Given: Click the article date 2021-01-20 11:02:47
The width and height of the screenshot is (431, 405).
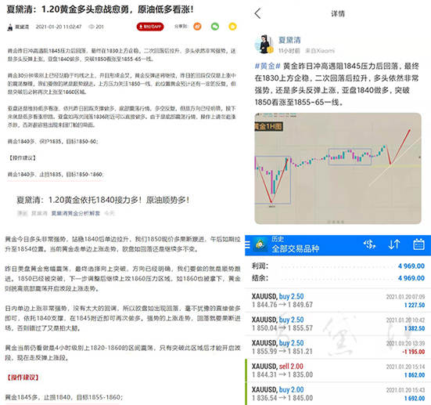Looking at the screenshot, I should (59, 27).
